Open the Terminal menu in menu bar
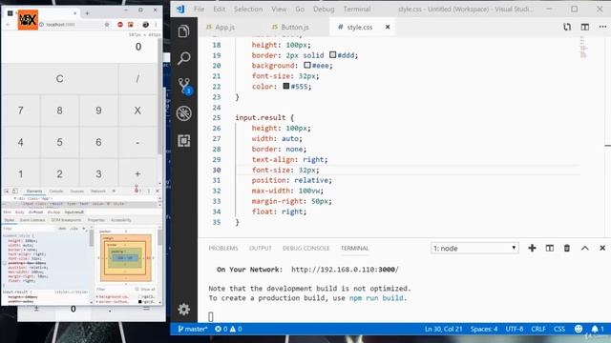The height and width of the screenshot is (343, 611). coord(357,9)
